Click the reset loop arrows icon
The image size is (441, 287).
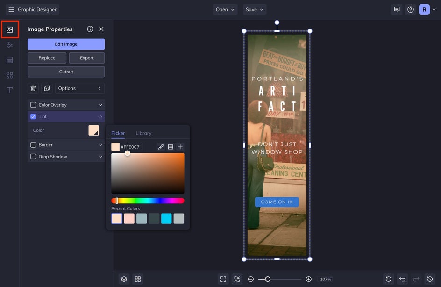pos(388,279)
